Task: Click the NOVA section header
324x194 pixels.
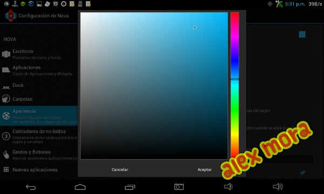Action: [10, 39]
